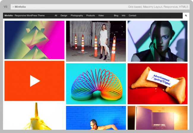Click the 'Responsive WordPress Theme' tagline
193x133 pixels.
(29, 15)
